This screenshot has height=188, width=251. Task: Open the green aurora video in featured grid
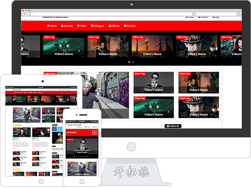[154, 107]
